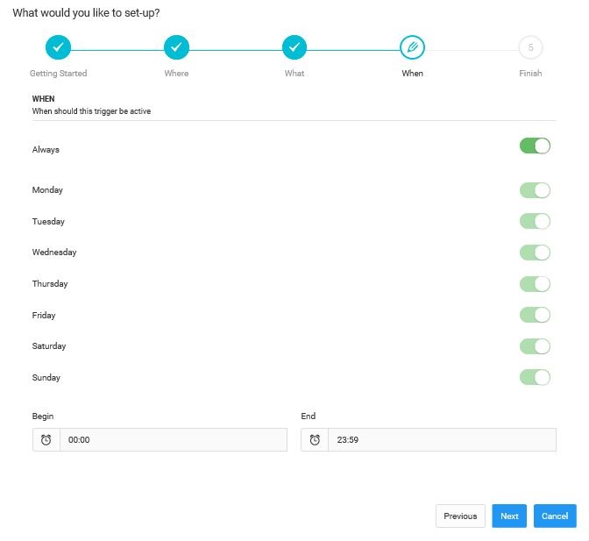The image size is (589, 541).
Task: Toggle the Friday switch
Action: pyautogui.click(x=535, y=315)
